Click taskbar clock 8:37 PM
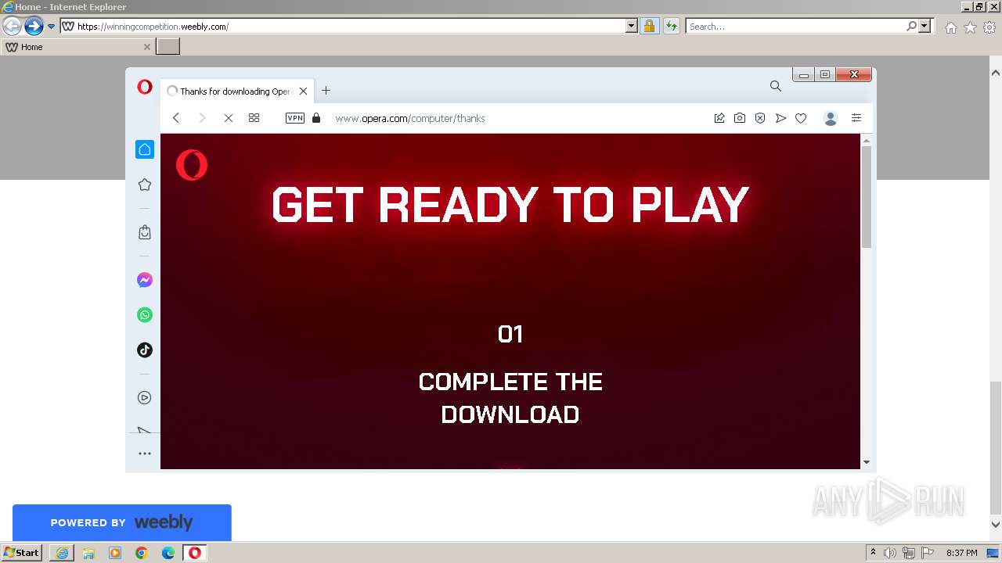Viewport: 1002px width, 563px height. (x=961, y=553)
